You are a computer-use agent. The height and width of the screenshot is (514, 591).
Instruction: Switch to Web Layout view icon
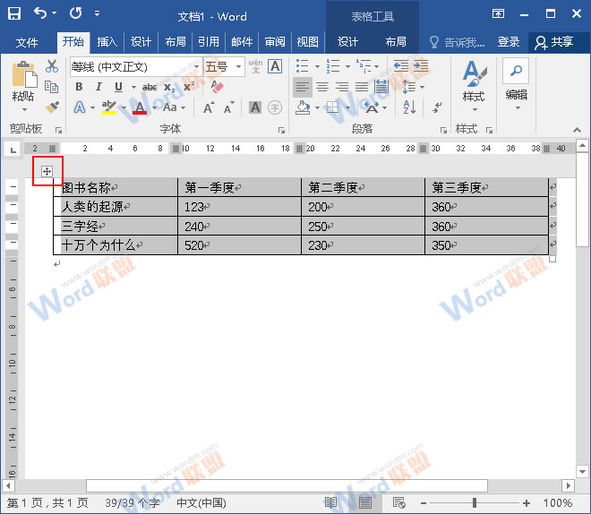pyautogui.click(x=398, y=502)
